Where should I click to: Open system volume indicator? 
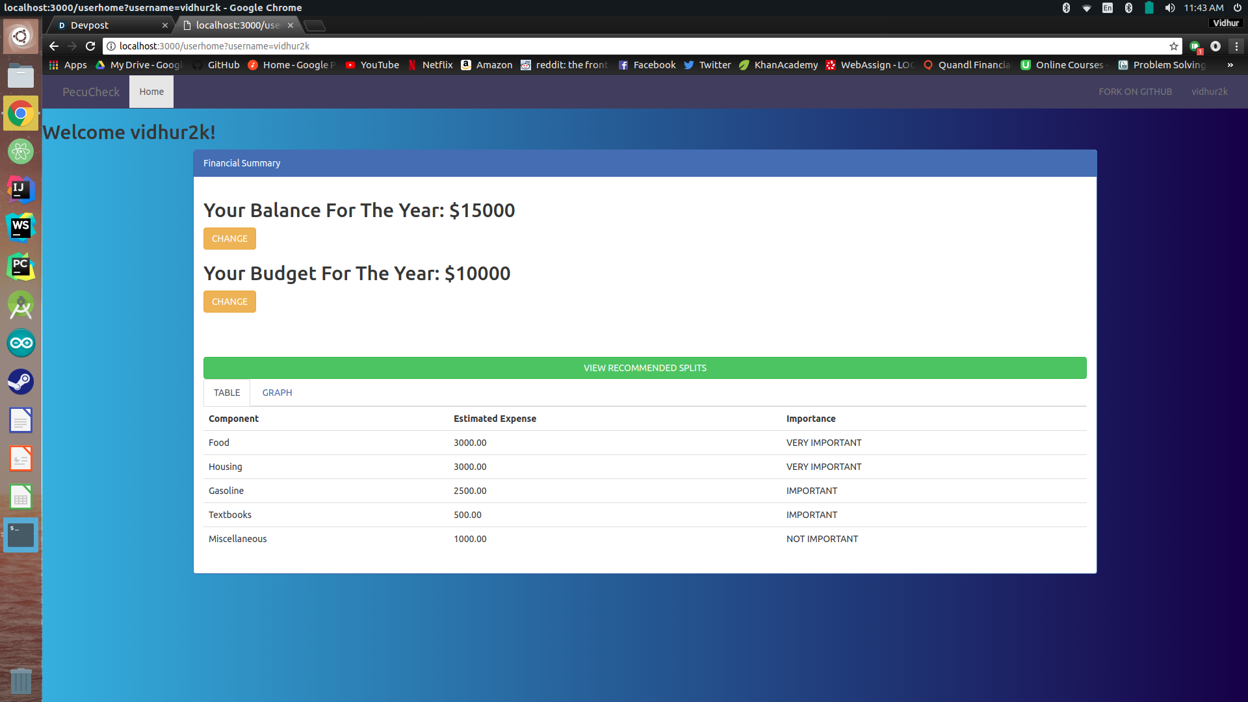[x=1169, y=8]
